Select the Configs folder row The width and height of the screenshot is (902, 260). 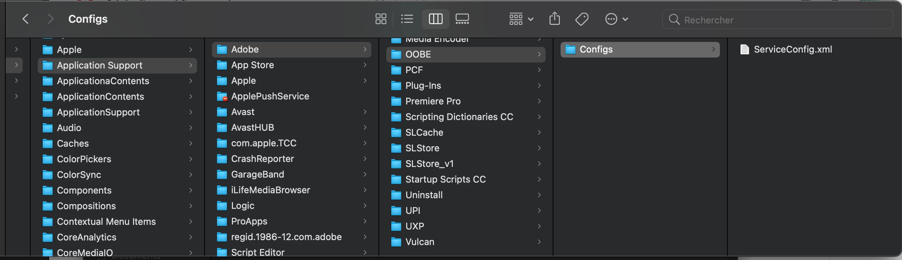click(x=640, y=49)
